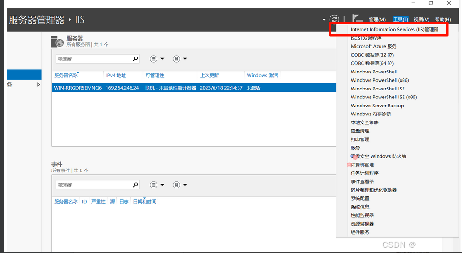Select 磁盘清理 menu entry
The width and height of the screenshot is (462, 253).
point(360,131)
